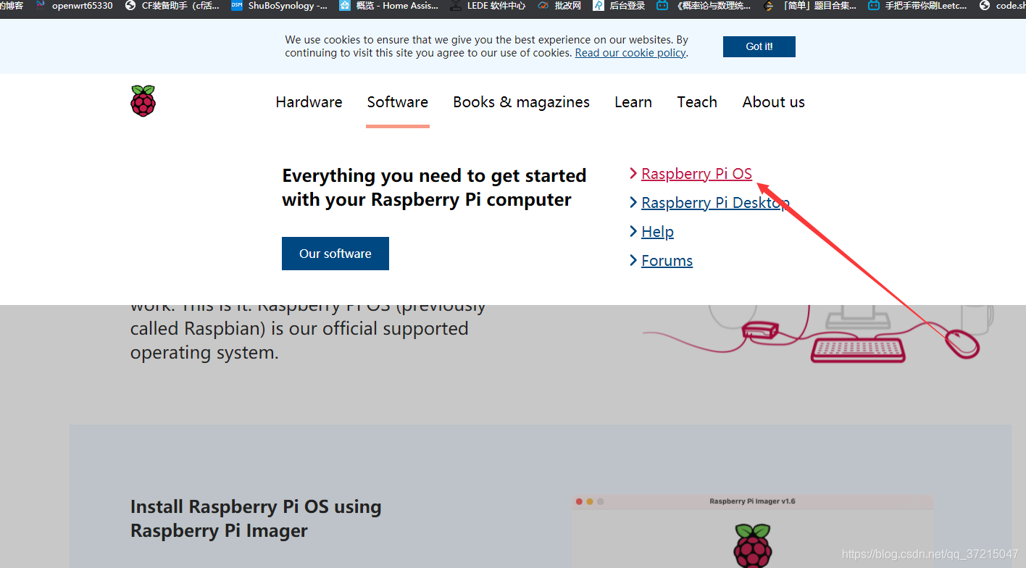
Task: Click the 'Install Raspberry Pi OS using' heading
Action: (x=256, y=506)
